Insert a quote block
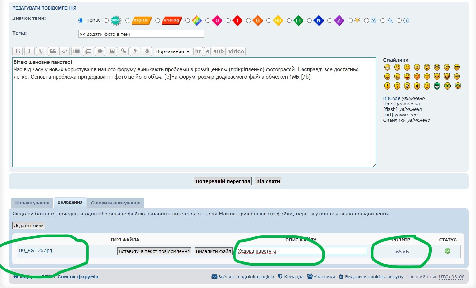 [x=53, y=51]
